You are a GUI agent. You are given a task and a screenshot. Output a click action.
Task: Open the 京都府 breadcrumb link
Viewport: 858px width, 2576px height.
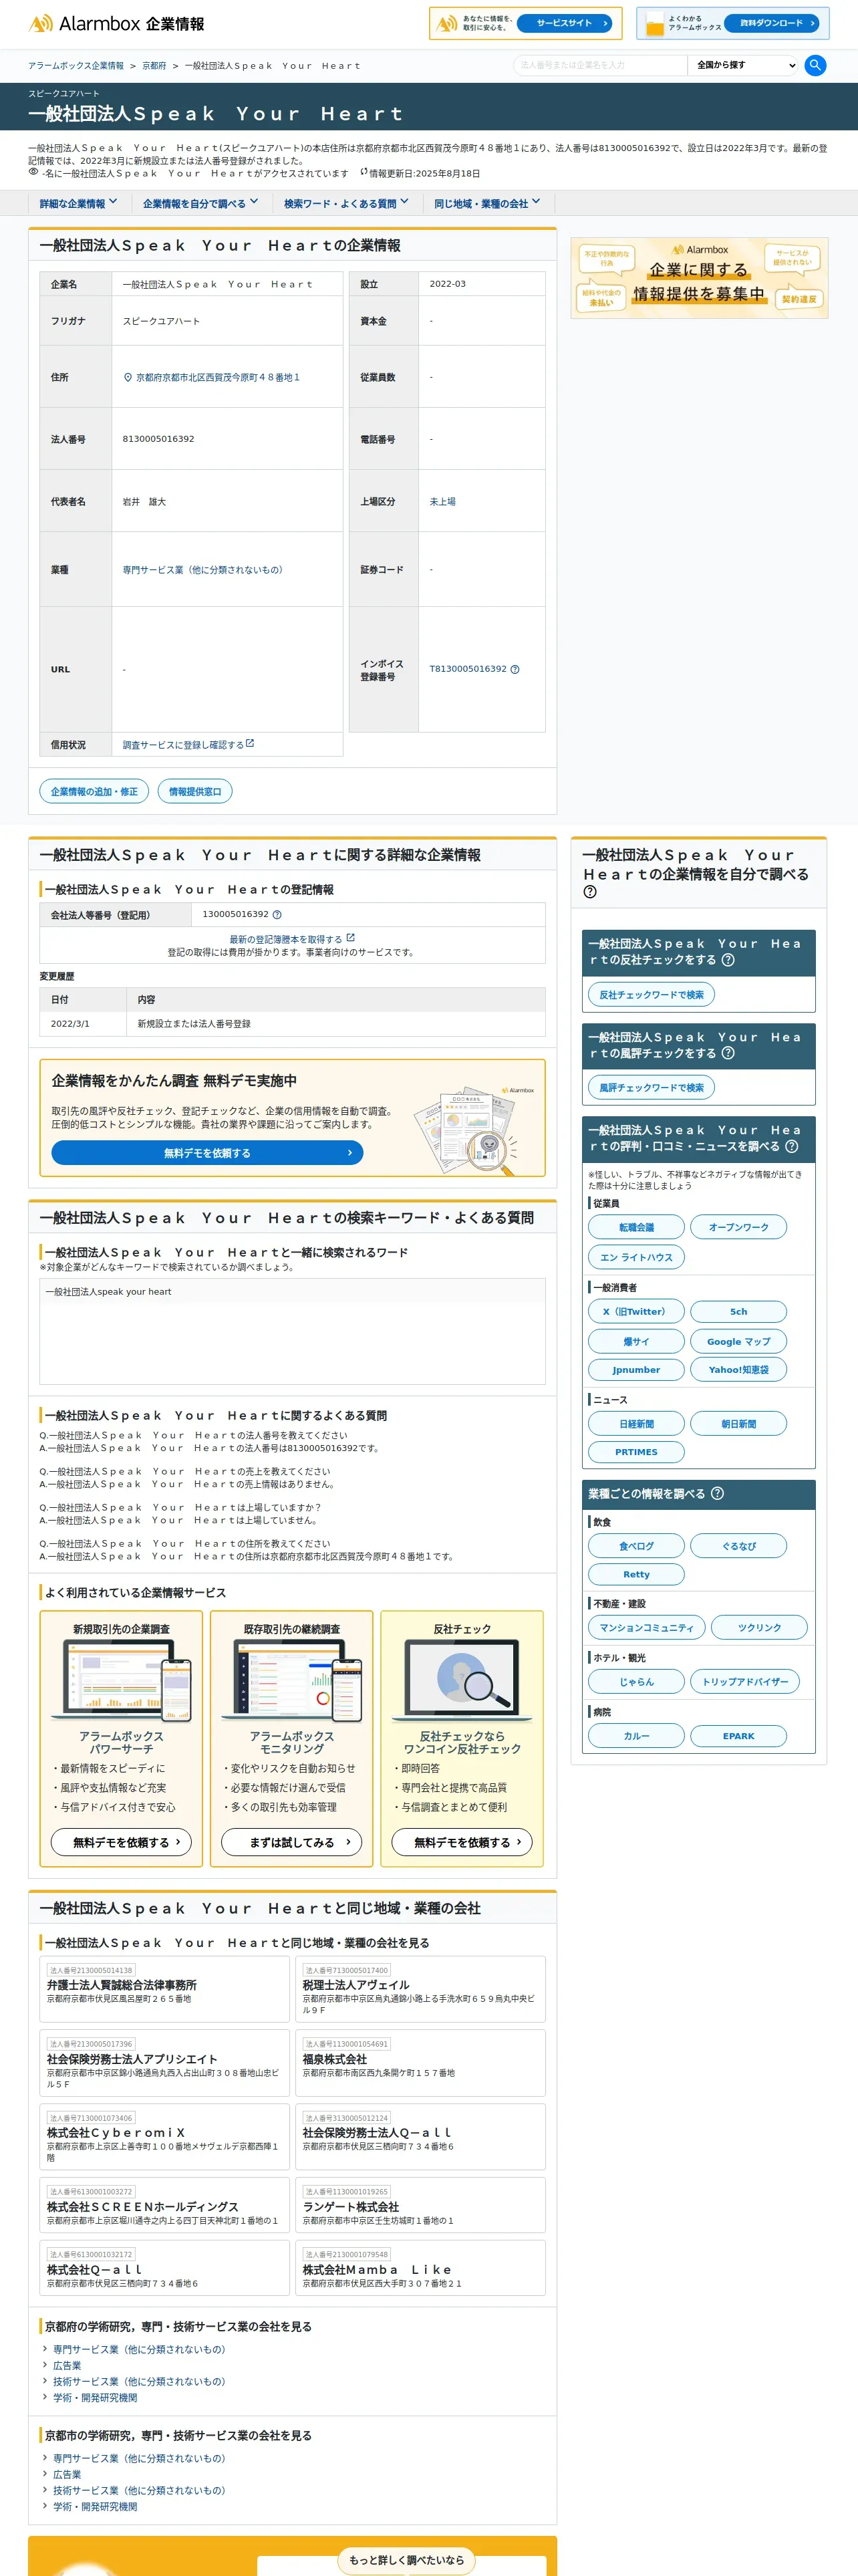[x=154, y=66]
